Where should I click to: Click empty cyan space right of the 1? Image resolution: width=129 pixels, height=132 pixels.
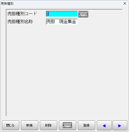tap(63, 14)
